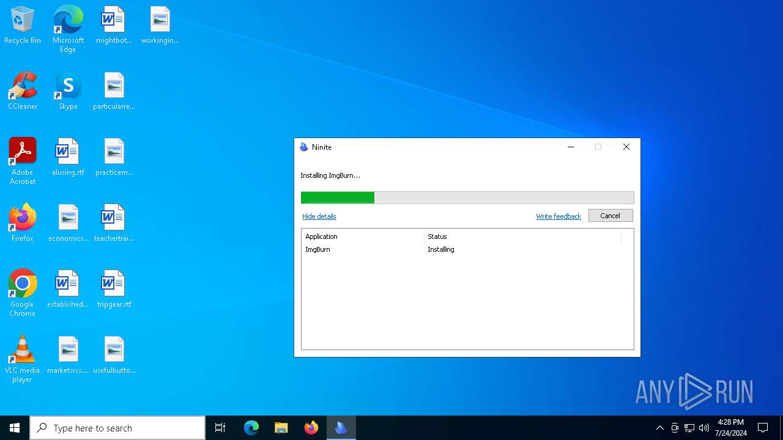Viewport: 783px width, 440px height.
Task: Select the mightbot Word document icon
Action: point(114,26)
